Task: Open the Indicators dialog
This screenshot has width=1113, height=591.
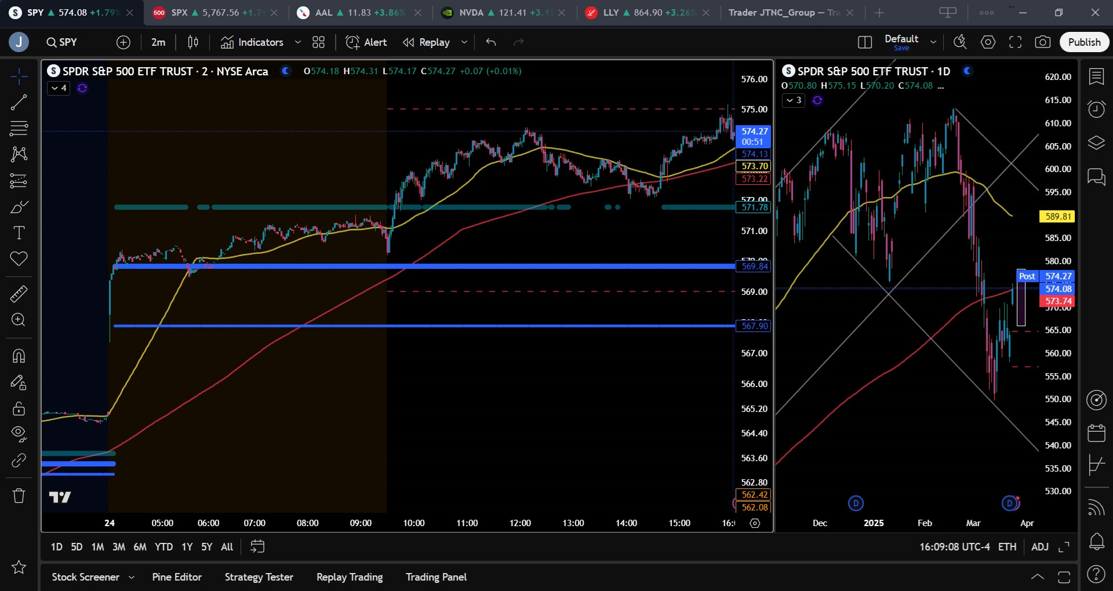Action: coord(252,42)
